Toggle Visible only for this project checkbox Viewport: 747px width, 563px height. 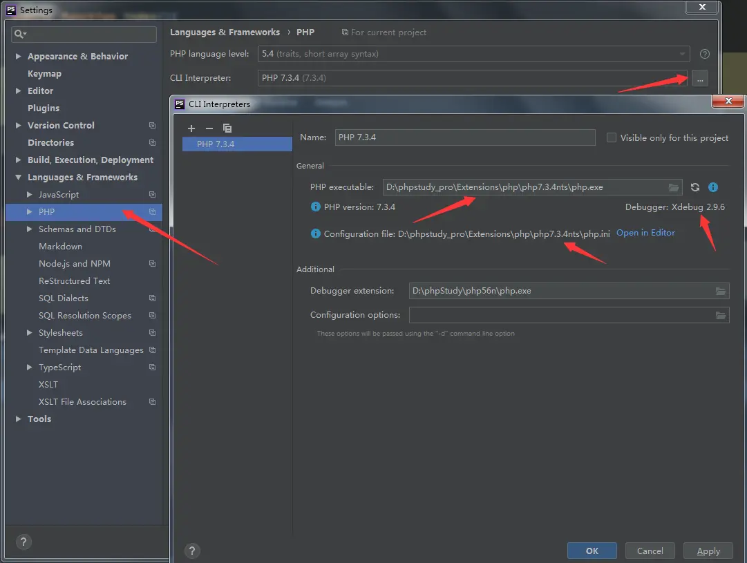click(612, 137)
